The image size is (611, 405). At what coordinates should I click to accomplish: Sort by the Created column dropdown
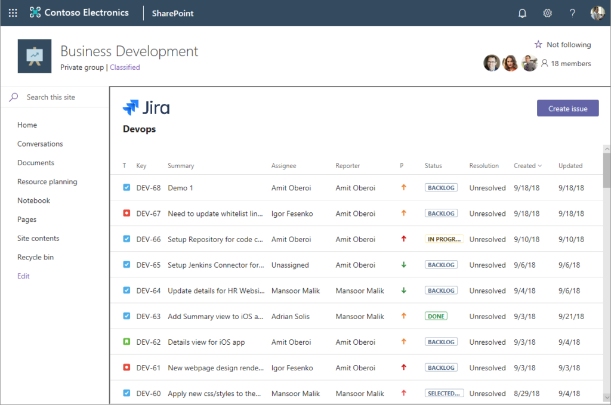[527, 166]
